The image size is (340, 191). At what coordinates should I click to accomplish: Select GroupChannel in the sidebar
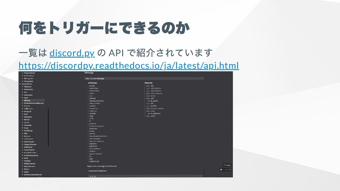(x=29, y=150)
